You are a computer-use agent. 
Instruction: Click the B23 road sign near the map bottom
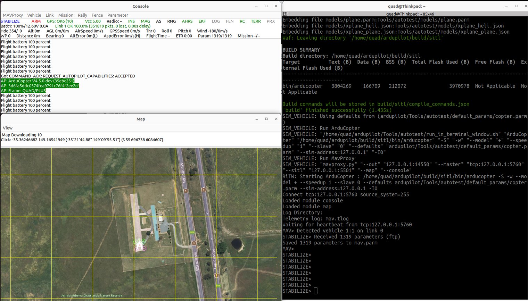(218, 286)
